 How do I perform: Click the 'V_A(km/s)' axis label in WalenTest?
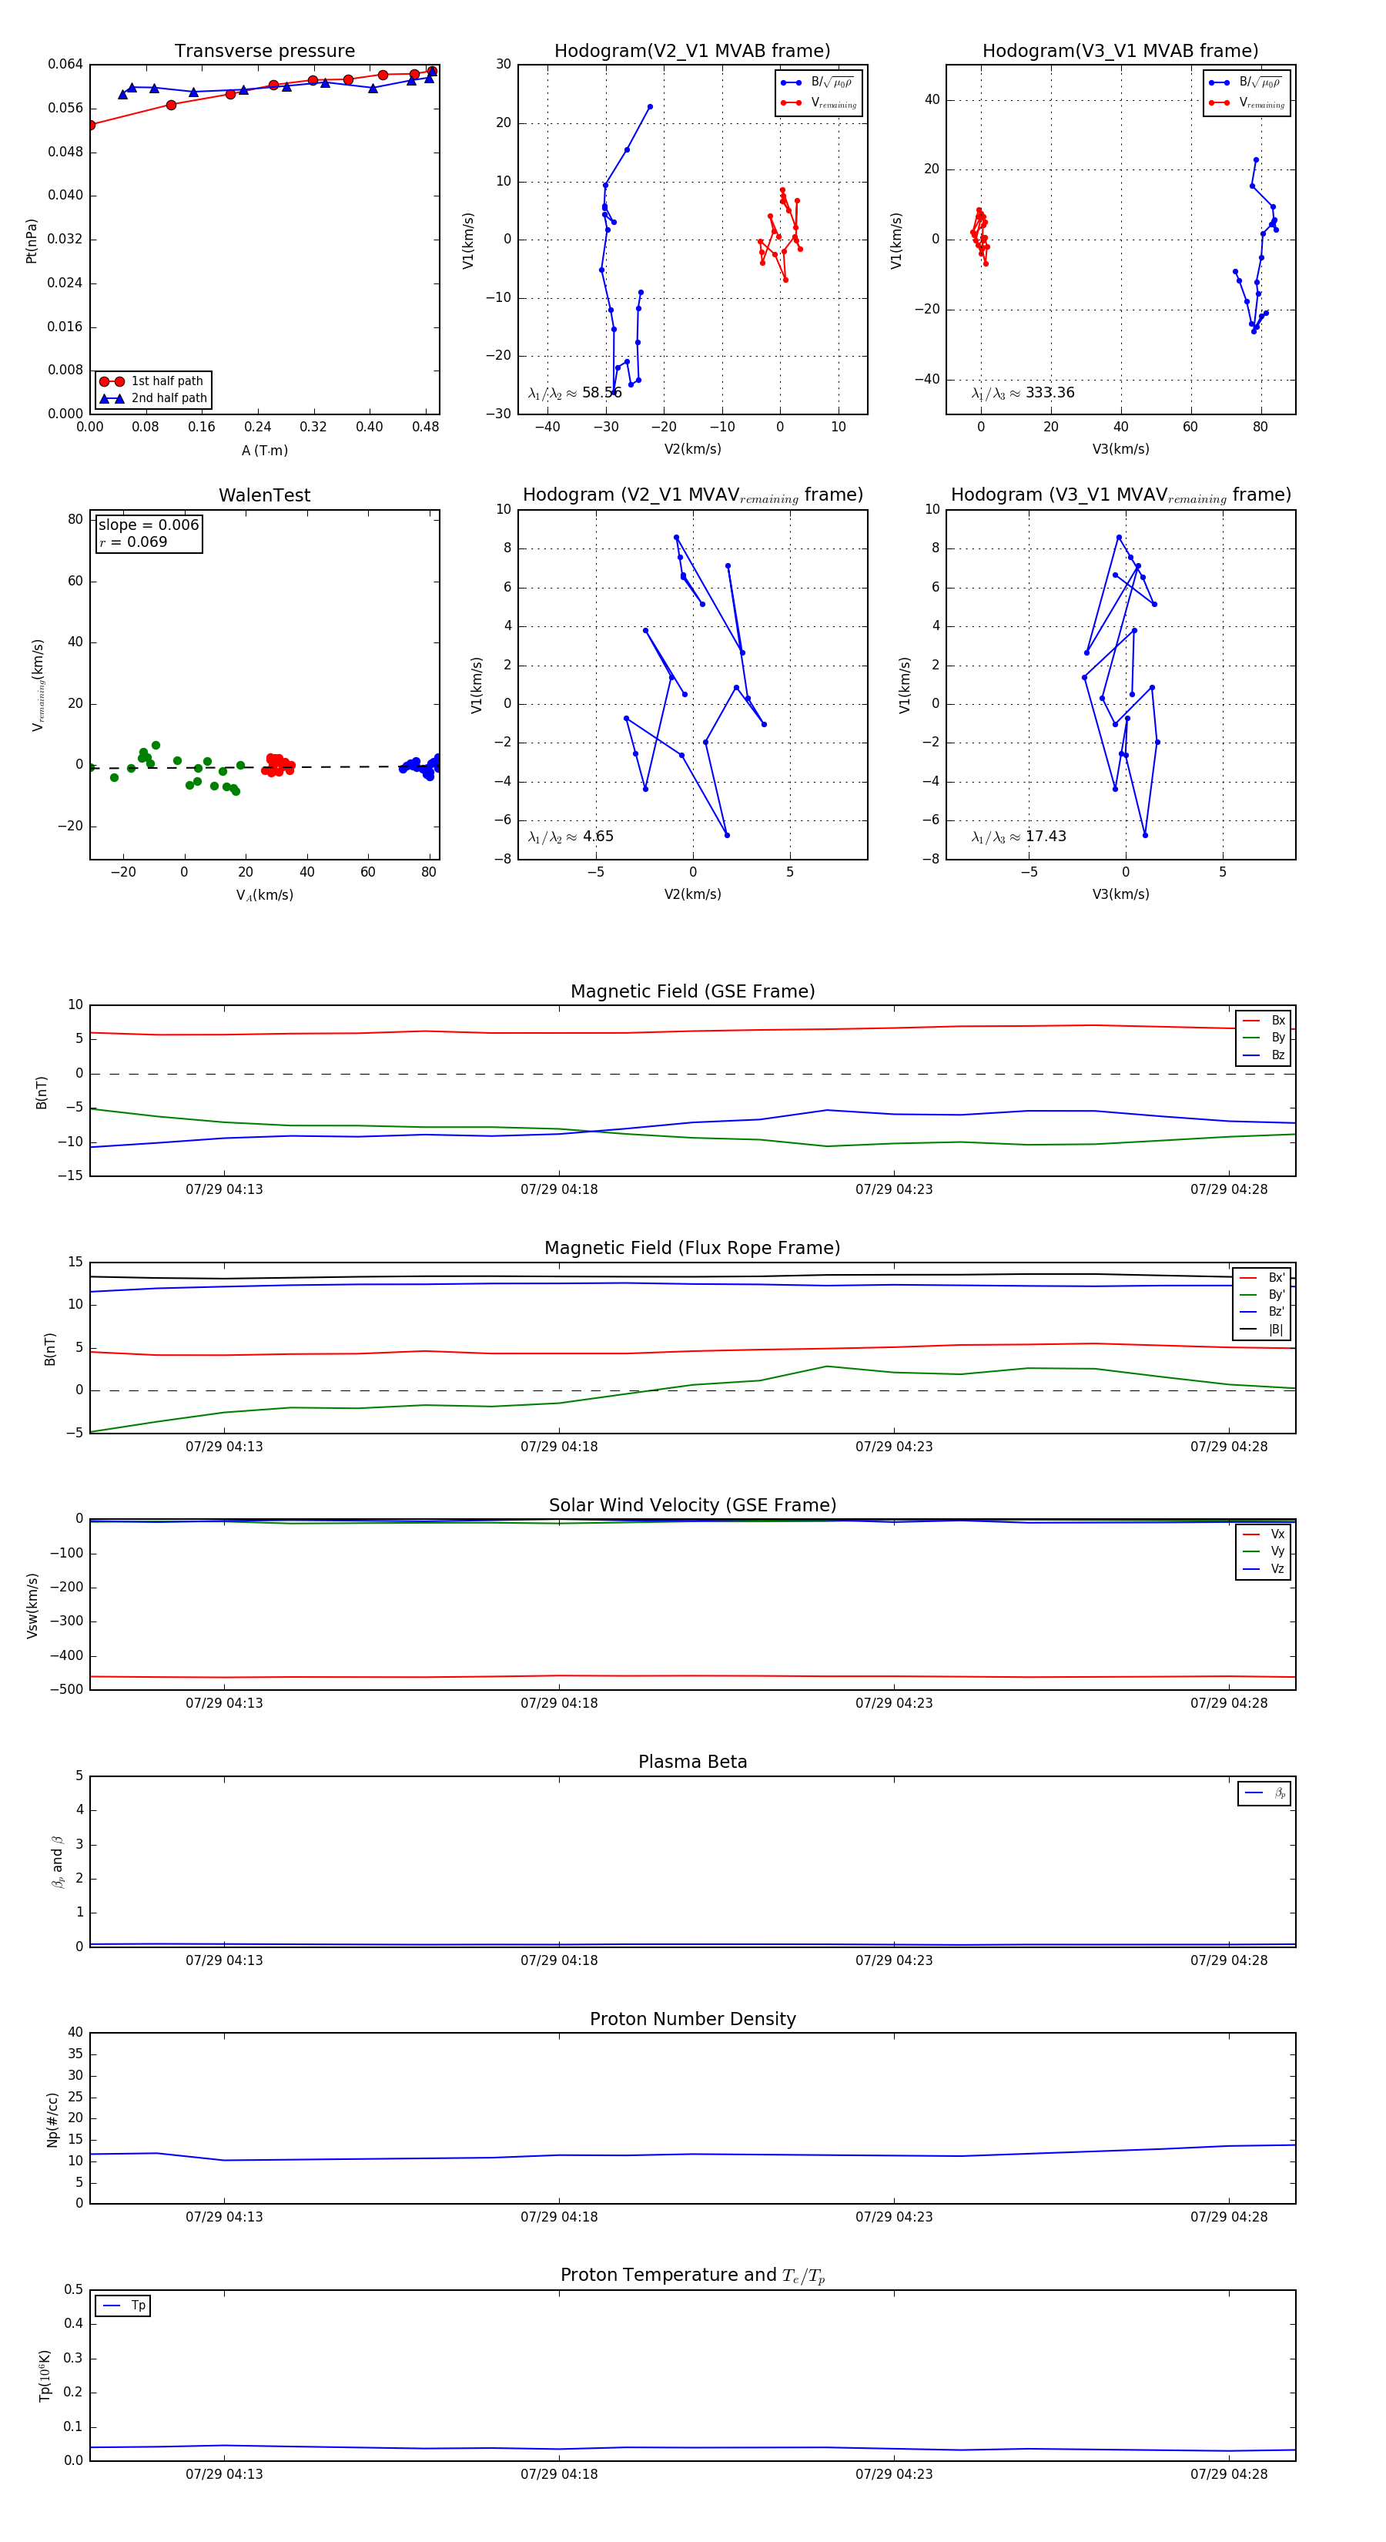[264, 895]
